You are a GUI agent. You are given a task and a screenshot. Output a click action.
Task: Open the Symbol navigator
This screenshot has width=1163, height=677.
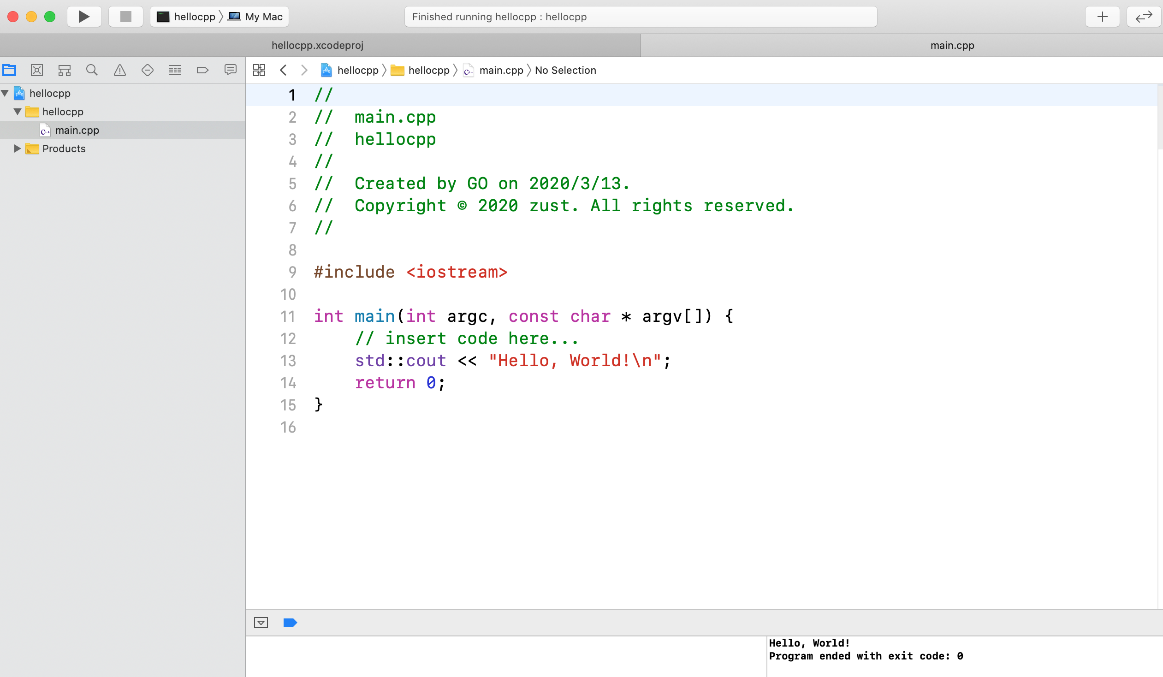coord(65,70)
